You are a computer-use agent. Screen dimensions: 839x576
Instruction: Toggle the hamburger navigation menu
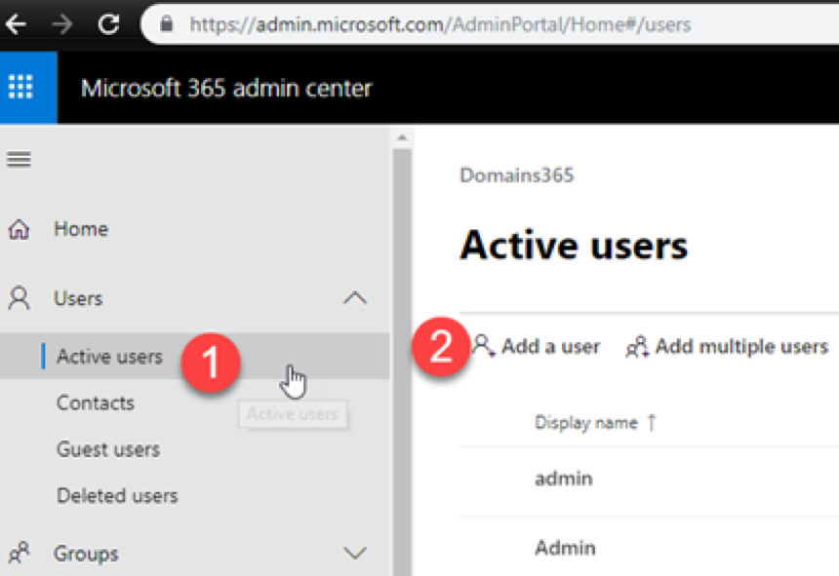click(19, 159)
